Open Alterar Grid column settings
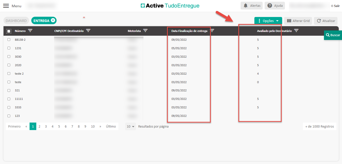 pos(298,21)
